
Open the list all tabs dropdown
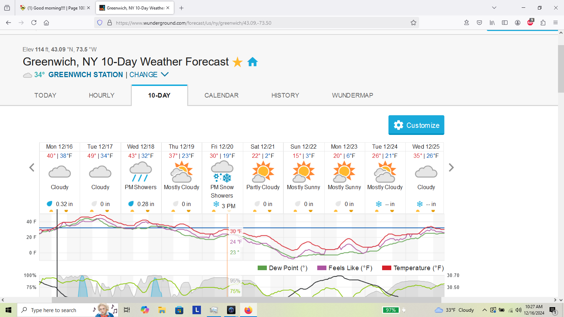point(494,8)
